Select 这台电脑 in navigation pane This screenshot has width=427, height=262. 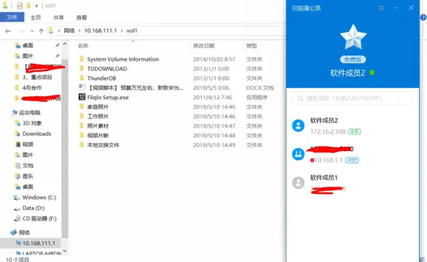[29, 112]
